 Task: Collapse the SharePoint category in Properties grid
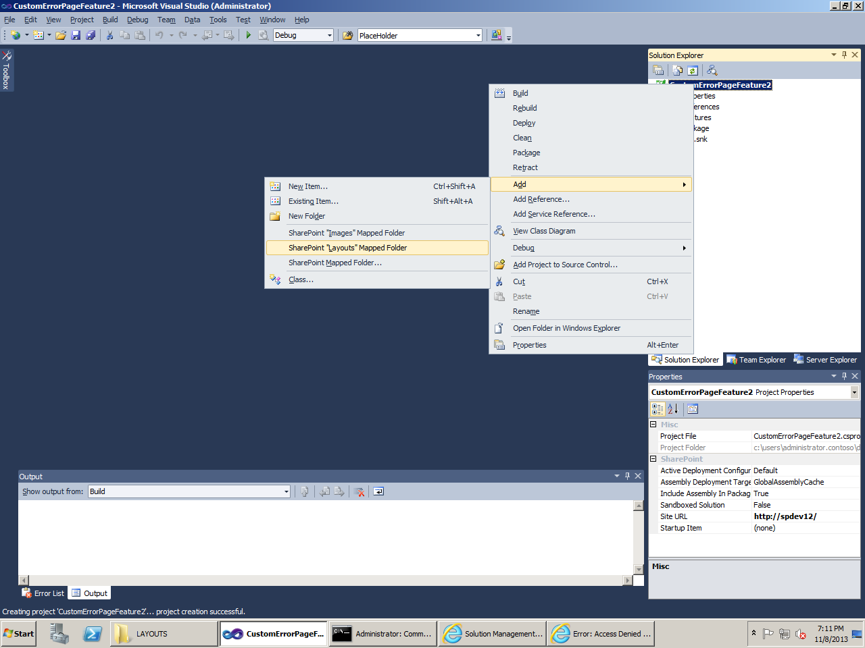click(x=653, y=459)
